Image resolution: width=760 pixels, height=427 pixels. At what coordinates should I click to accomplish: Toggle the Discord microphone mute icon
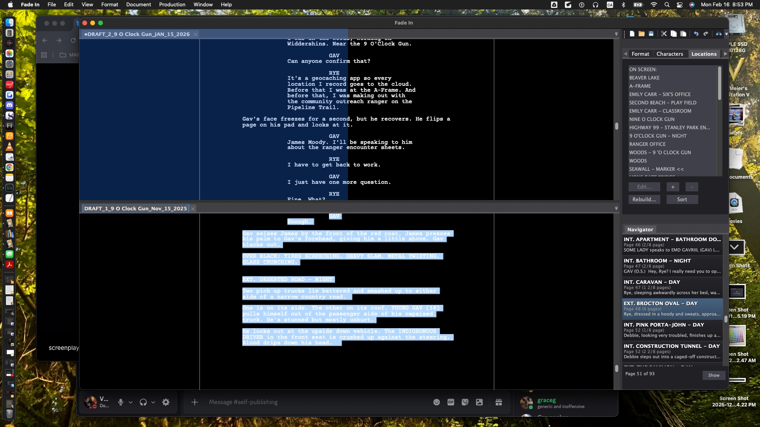click(121, 402)
